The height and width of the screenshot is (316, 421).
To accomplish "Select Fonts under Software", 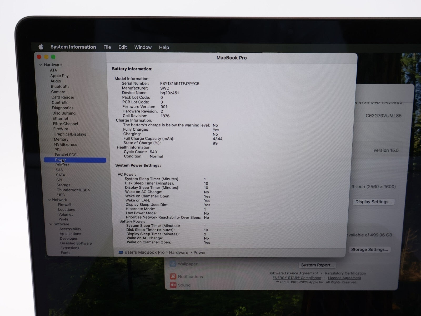I will [x=66, y=253].
